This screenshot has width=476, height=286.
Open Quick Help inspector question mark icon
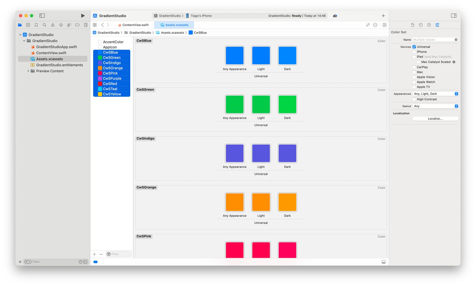pyautogui.click(x=429, y=25)
